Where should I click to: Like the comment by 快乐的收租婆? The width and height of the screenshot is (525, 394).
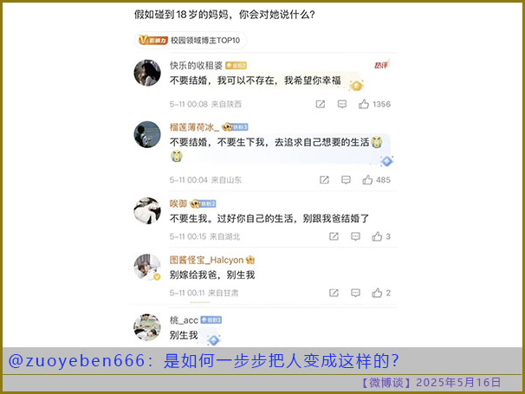coord(364,104)
